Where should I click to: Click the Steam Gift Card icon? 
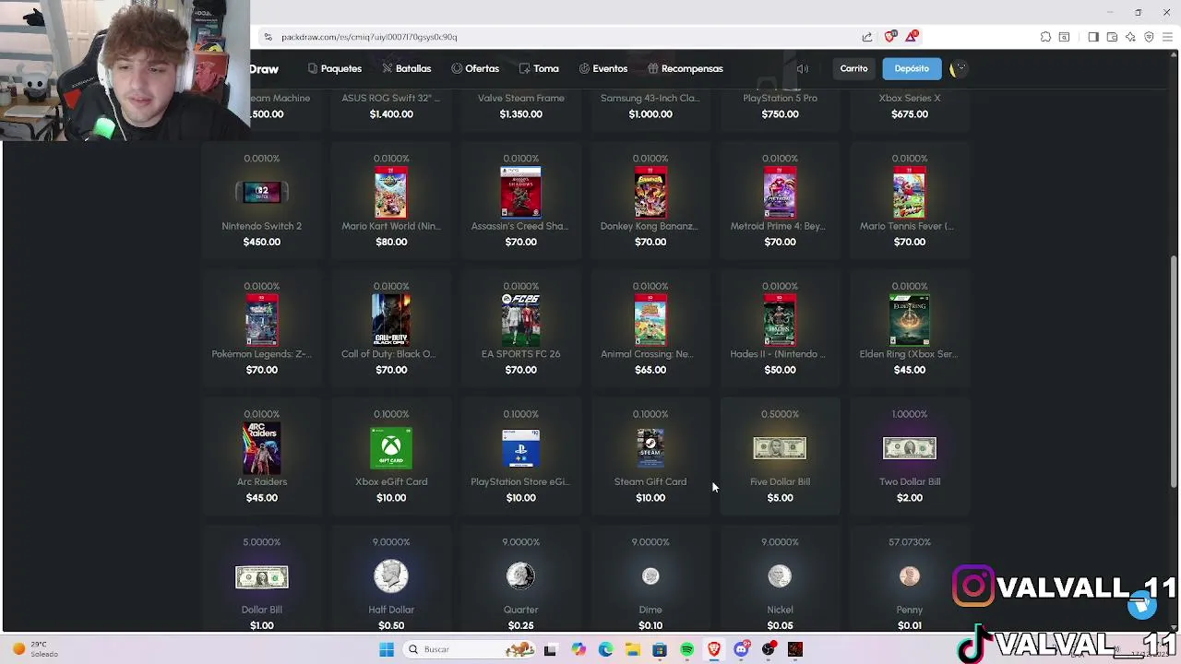(650, 448)
